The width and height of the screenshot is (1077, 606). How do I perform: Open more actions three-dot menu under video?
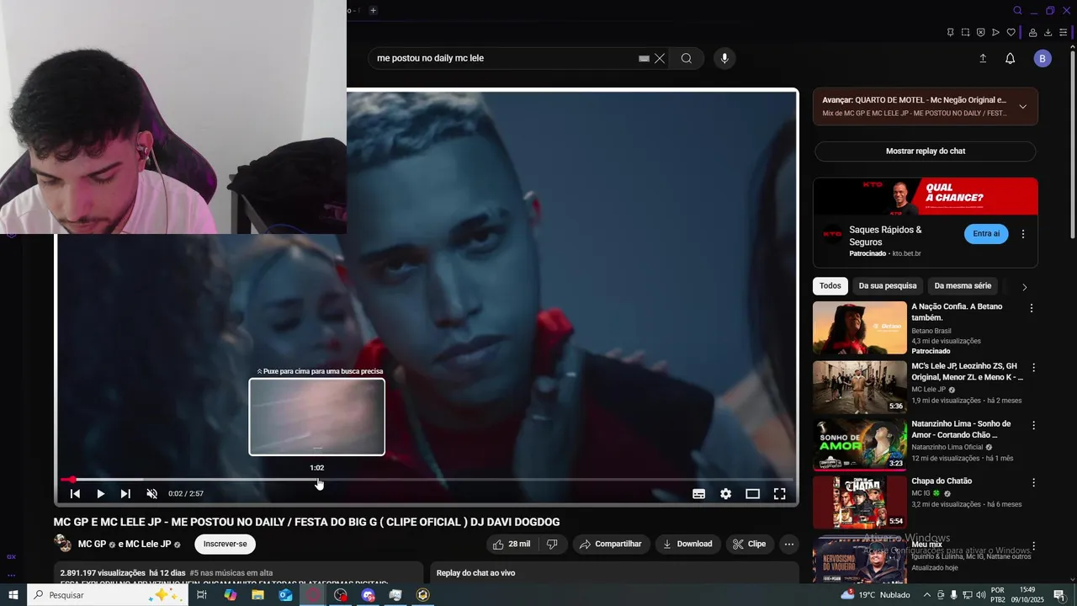[788, 545]
